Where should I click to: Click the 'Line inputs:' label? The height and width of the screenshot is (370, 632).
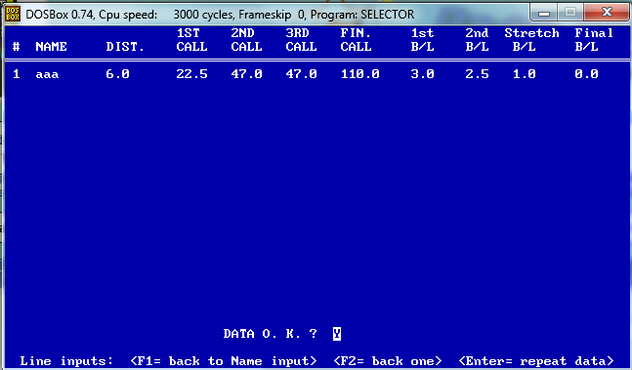(66, 361)
